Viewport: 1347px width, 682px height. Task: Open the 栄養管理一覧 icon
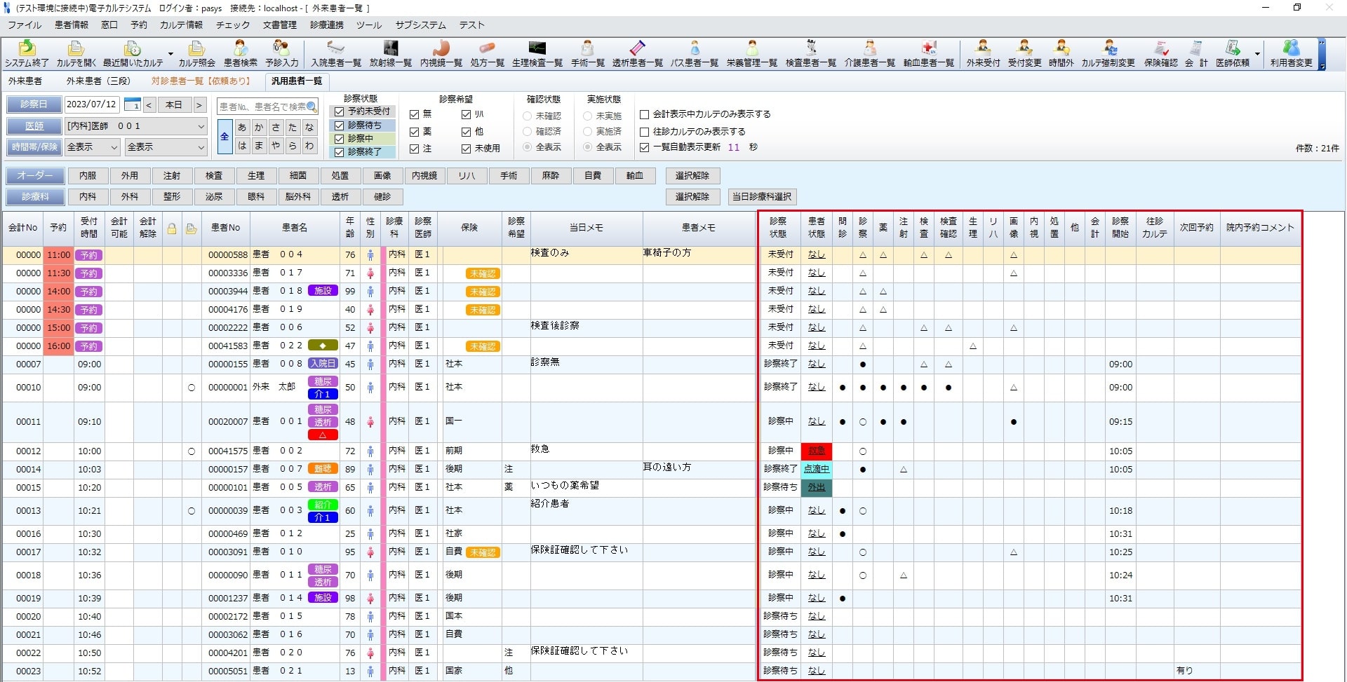tap(752, 54)
